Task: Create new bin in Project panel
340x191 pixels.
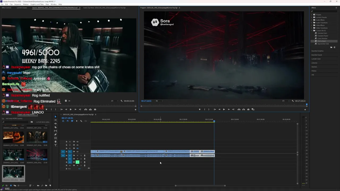Action: tap(46, 185)
